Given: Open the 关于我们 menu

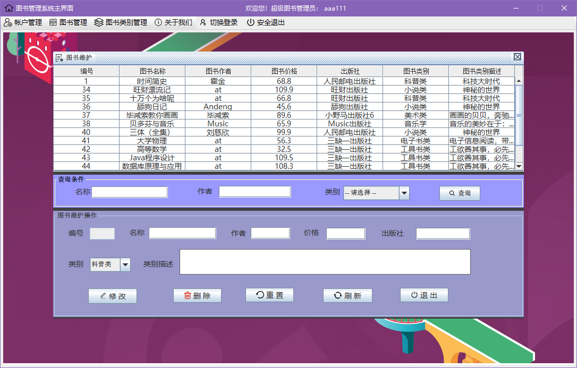Looking at the screenshot, I should coord(174,22).
